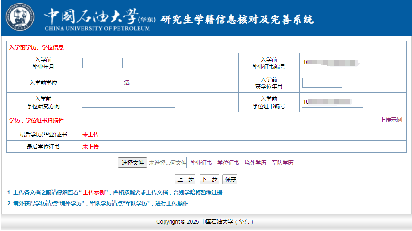
Task: Focus the 入学前学位 text field
Action: click(x=101, y=83)
